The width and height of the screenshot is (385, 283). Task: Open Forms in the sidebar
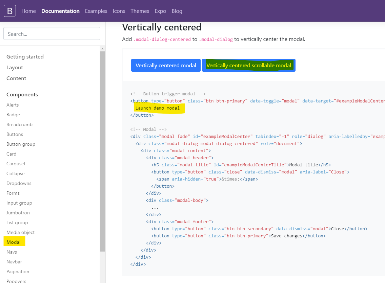tap(13, 193)
